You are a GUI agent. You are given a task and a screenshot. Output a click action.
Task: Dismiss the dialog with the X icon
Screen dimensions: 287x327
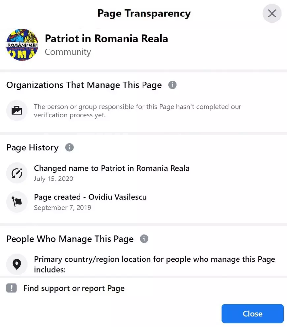point(271,13)
